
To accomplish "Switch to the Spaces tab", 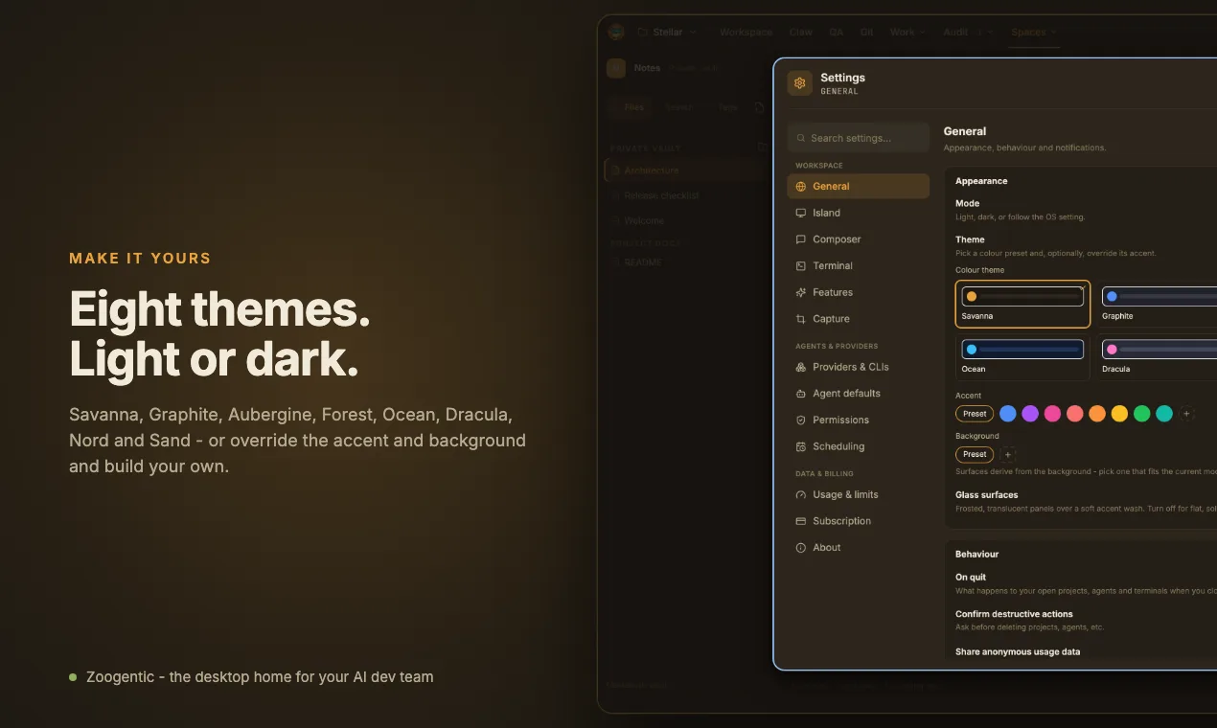I will (1034, 32).
